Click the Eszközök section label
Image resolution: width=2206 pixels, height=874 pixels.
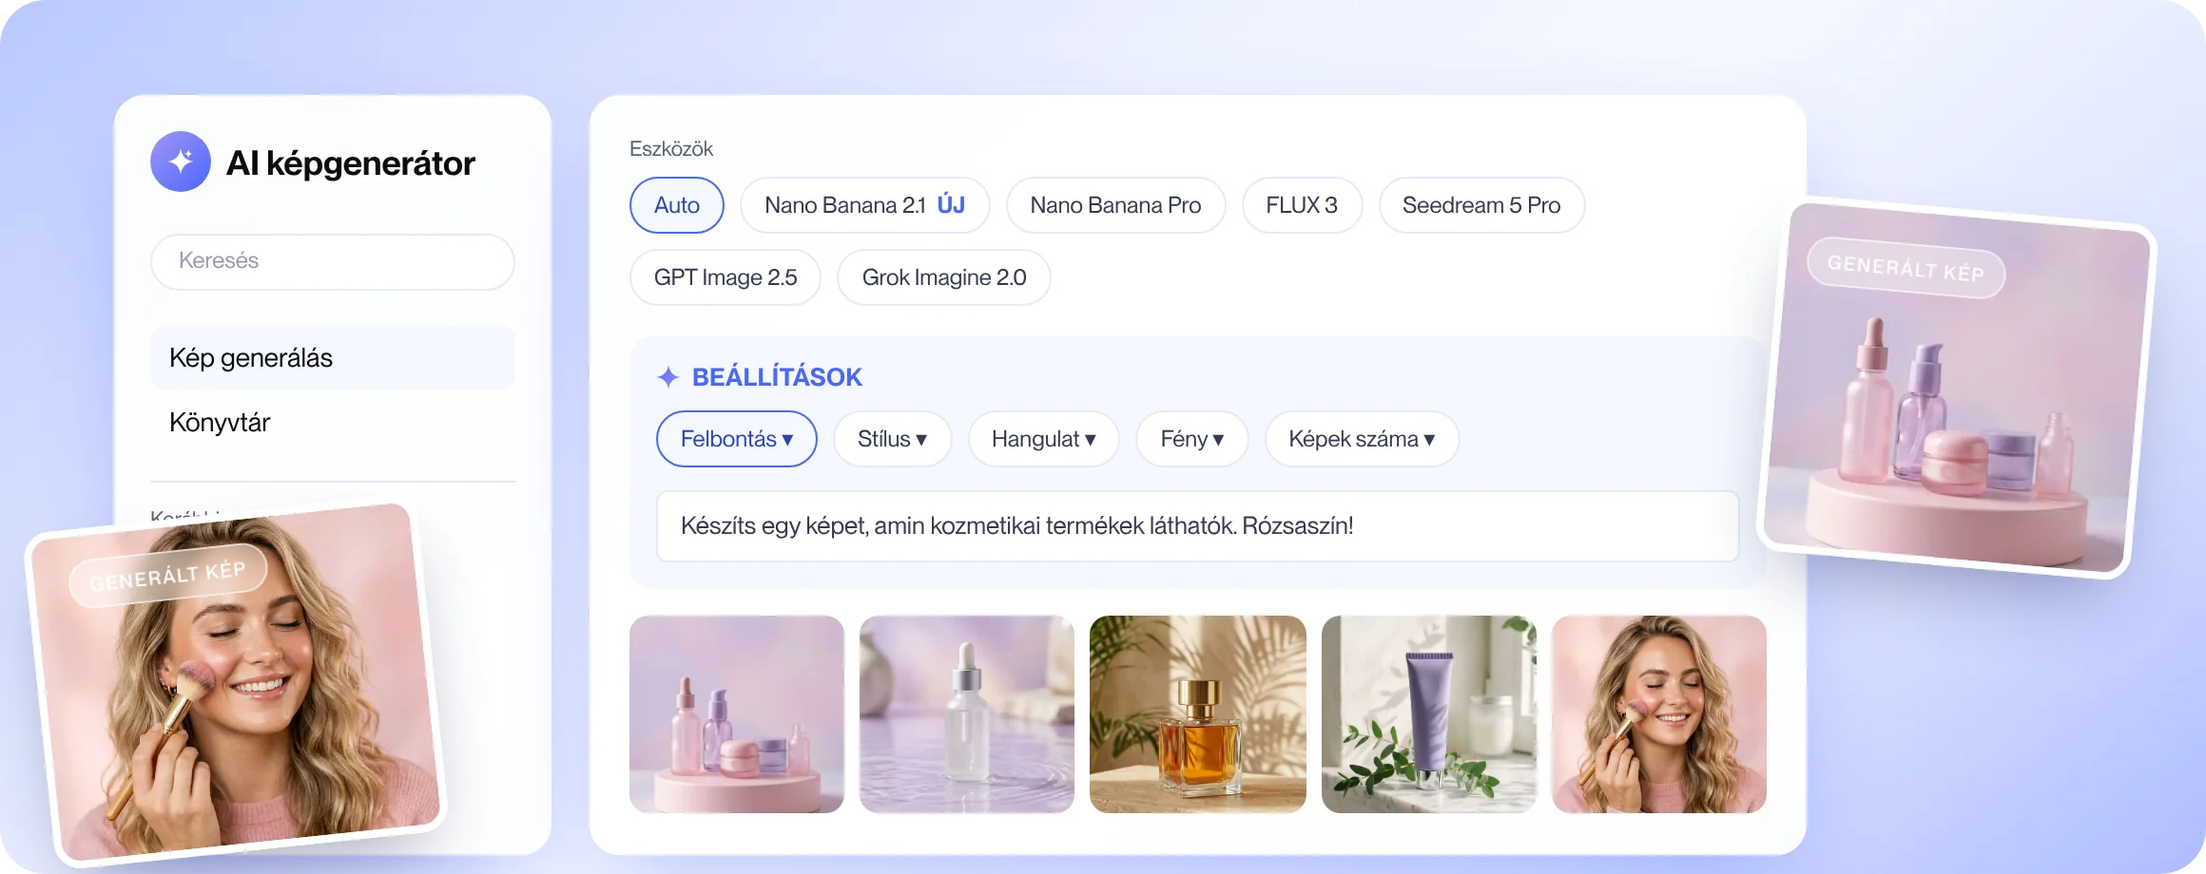click(x=671, y=149)
